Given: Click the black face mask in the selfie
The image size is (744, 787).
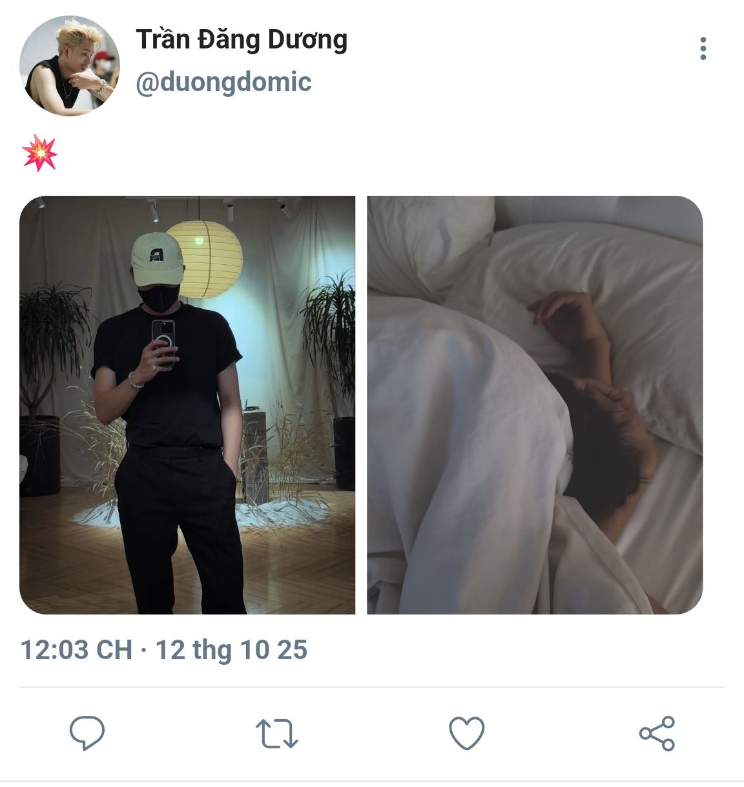Looking at the screenshot, I should pyautogui.click(x=159, y=297).
